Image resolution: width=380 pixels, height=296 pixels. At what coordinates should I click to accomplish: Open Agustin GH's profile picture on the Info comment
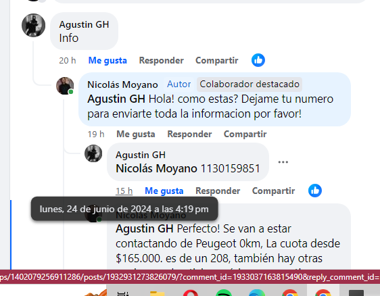[33, 25]
